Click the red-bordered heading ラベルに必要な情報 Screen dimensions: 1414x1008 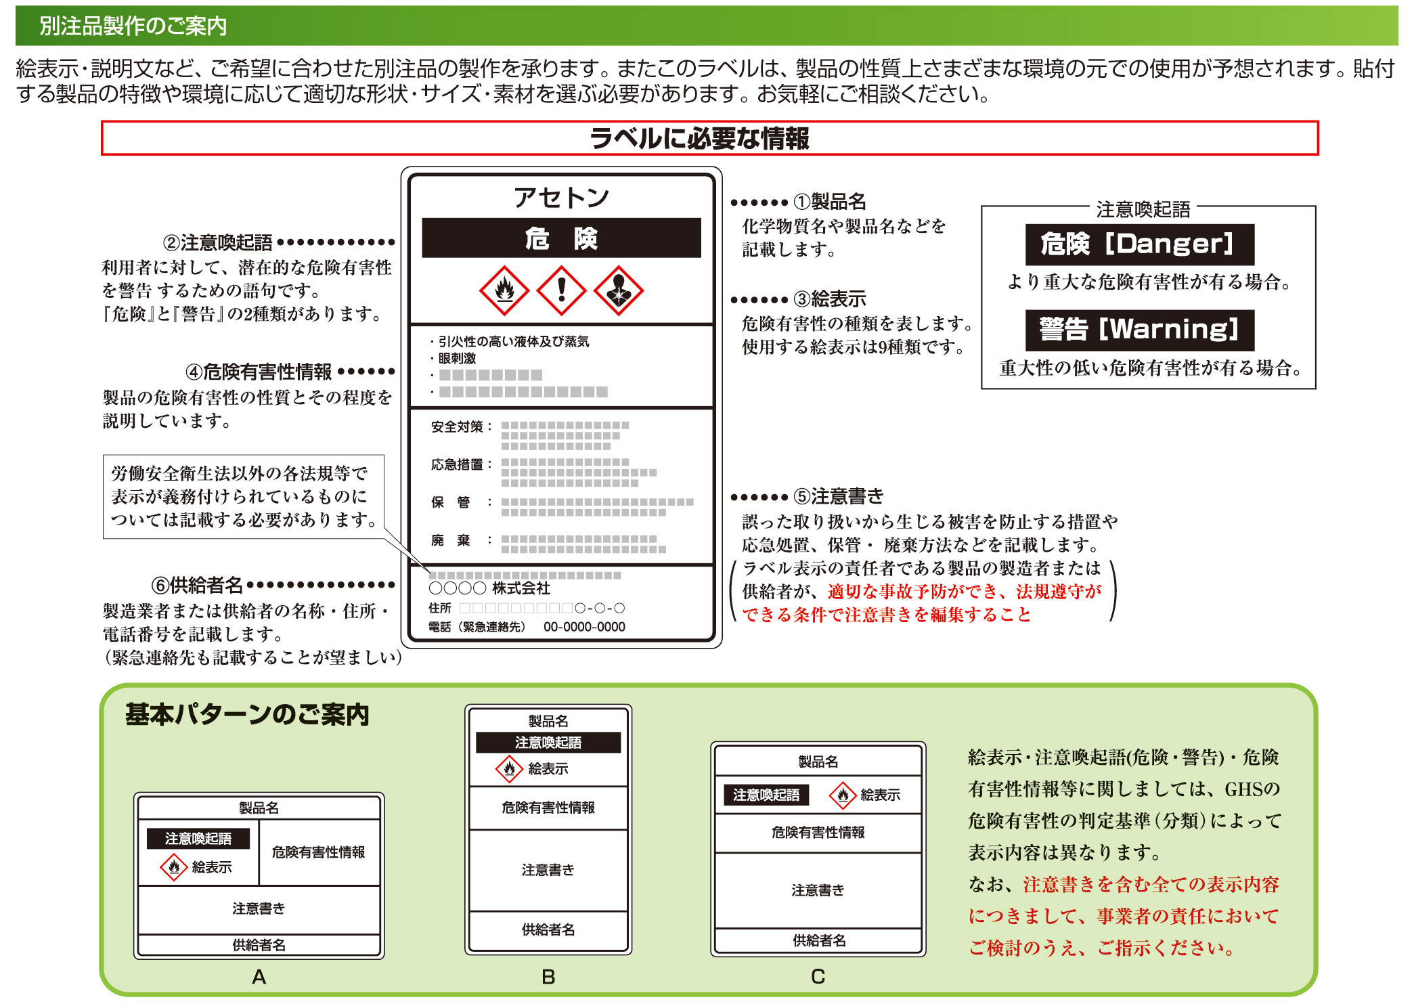709,138
